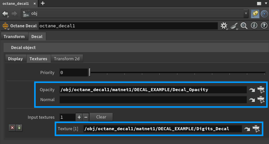Open the Octane Decal node type menu
Screen dimensions: 269x144
5,26
